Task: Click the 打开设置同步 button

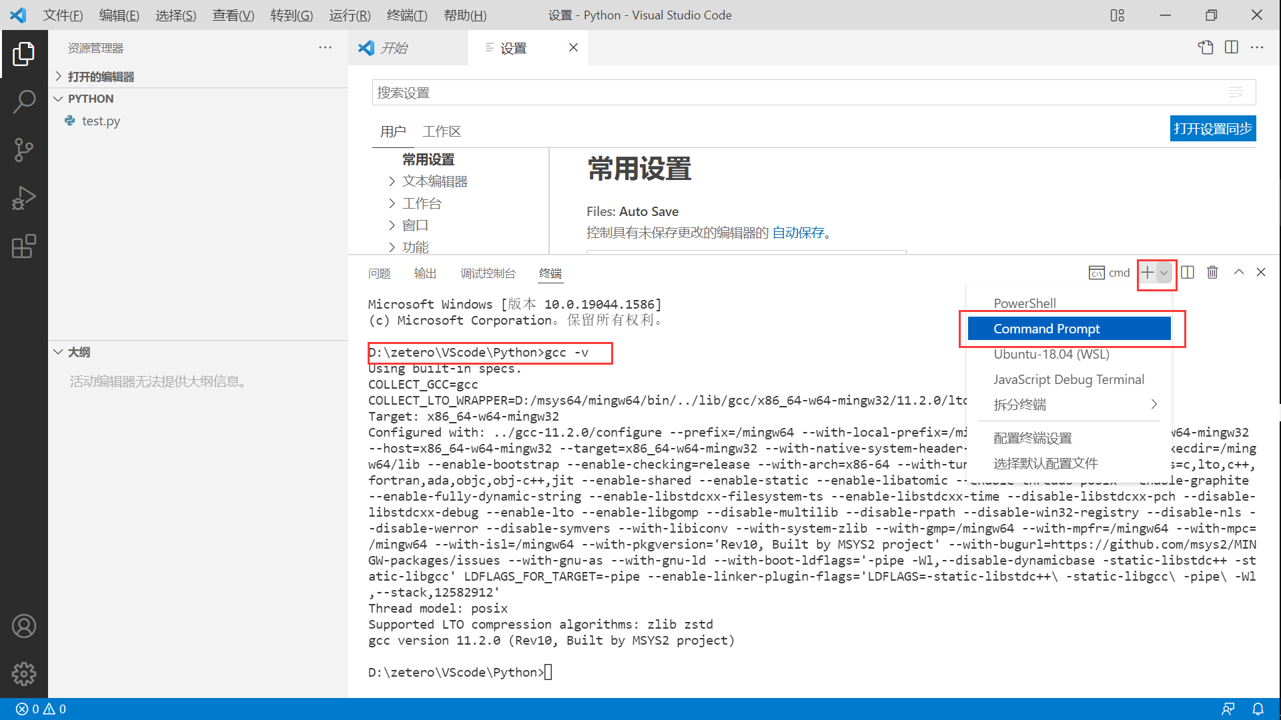Action: click(x=1212, y=129)
